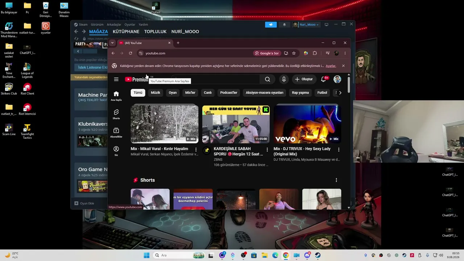The height and width of the screenshot is (261, 464).
Task: Select the Müzik filter chip
Action: (x=156, y=93)
